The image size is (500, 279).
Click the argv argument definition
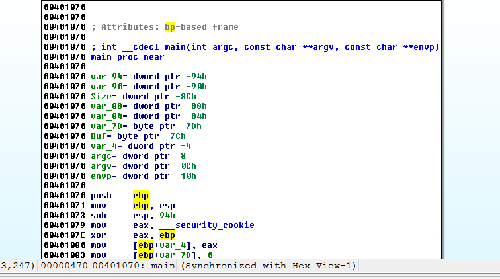pos(101,166)
